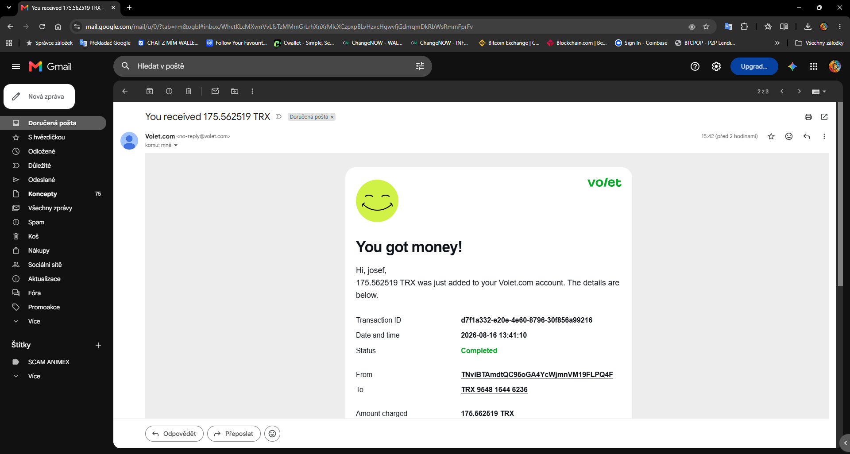Open SCAM ANIMEX label

coord(49,362)
